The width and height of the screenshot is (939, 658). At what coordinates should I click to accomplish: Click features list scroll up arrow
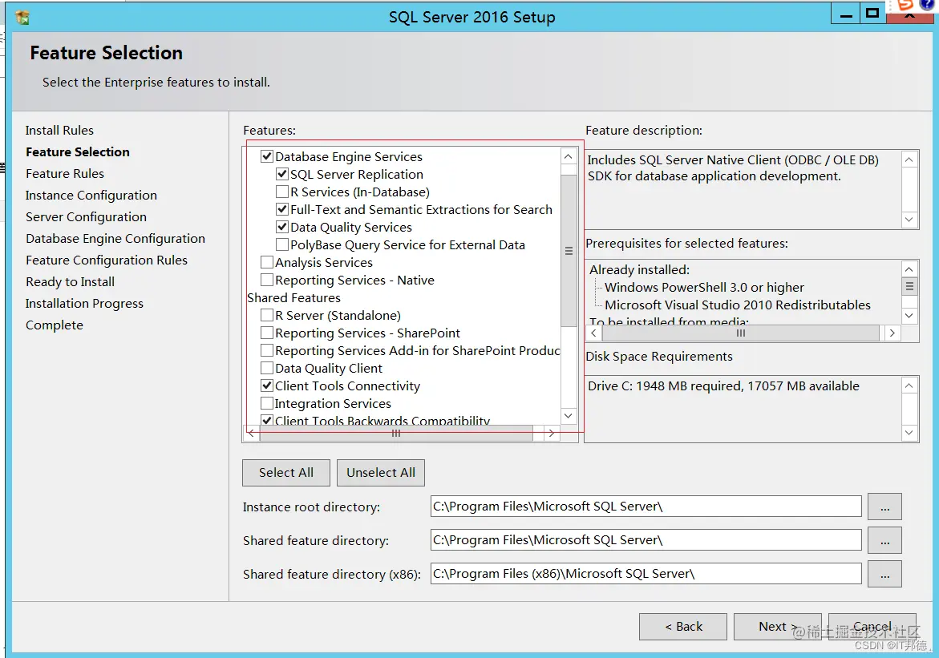point(569,156)
